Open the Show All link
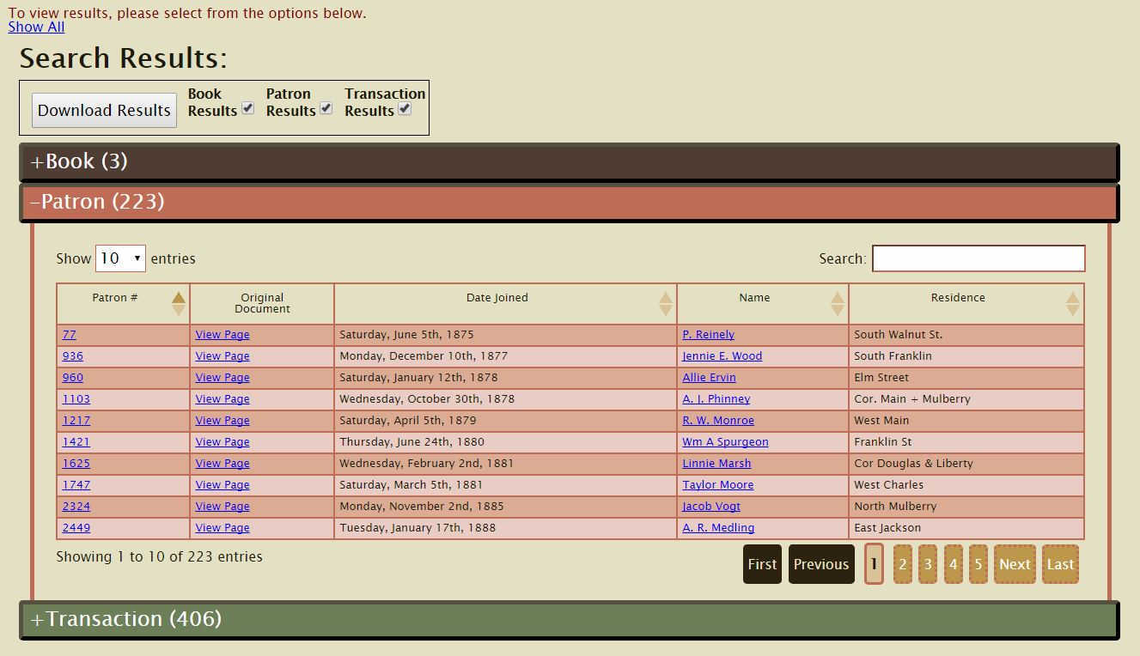 point(35,27)
